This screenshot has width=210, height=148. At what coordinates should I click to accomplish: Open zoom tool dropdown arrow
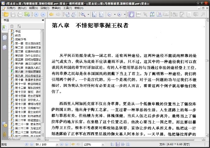[89, 14]
